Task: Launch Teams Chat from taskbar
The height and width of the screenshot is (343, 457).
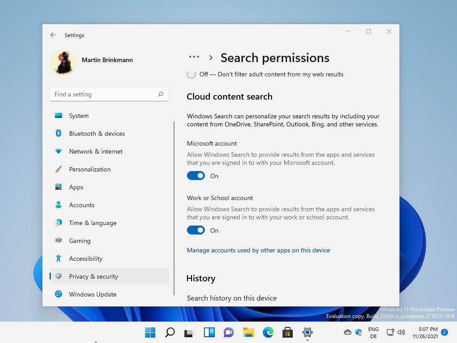Action: click(x=229, y=332)
